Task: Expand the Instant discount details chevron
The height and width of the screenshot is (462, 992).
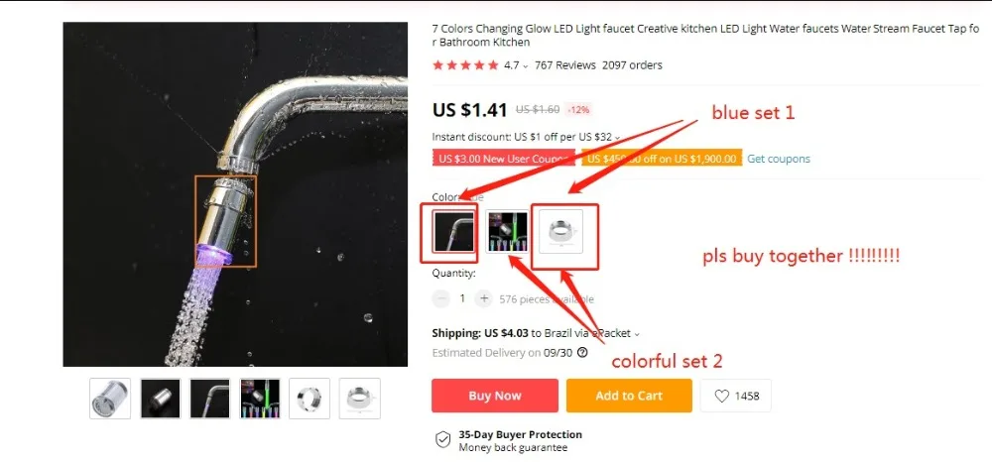Action: coord(617,137)
